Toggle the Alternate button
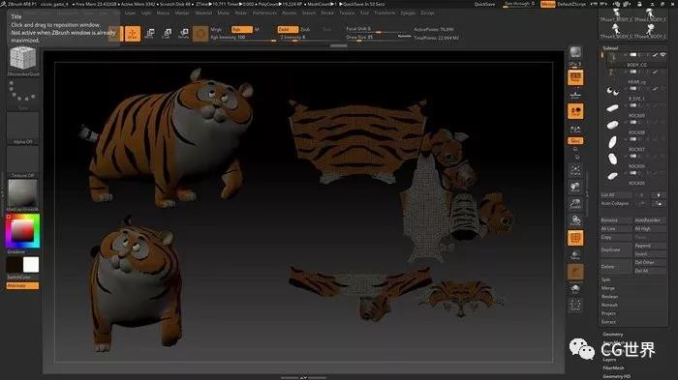Viewport: 678px width, 380px height. 22,285
